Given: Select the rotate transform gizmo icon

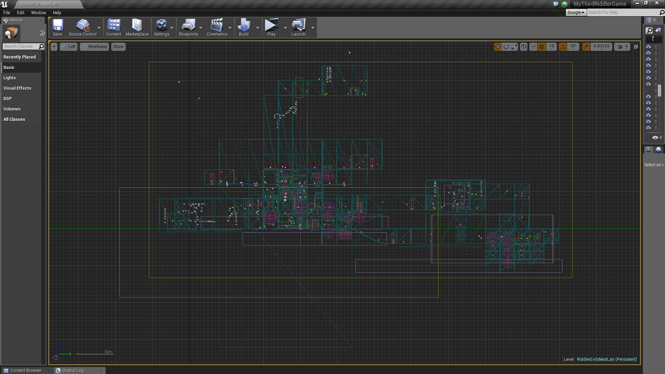Looking at the screenshot, I should pos(506,47).
